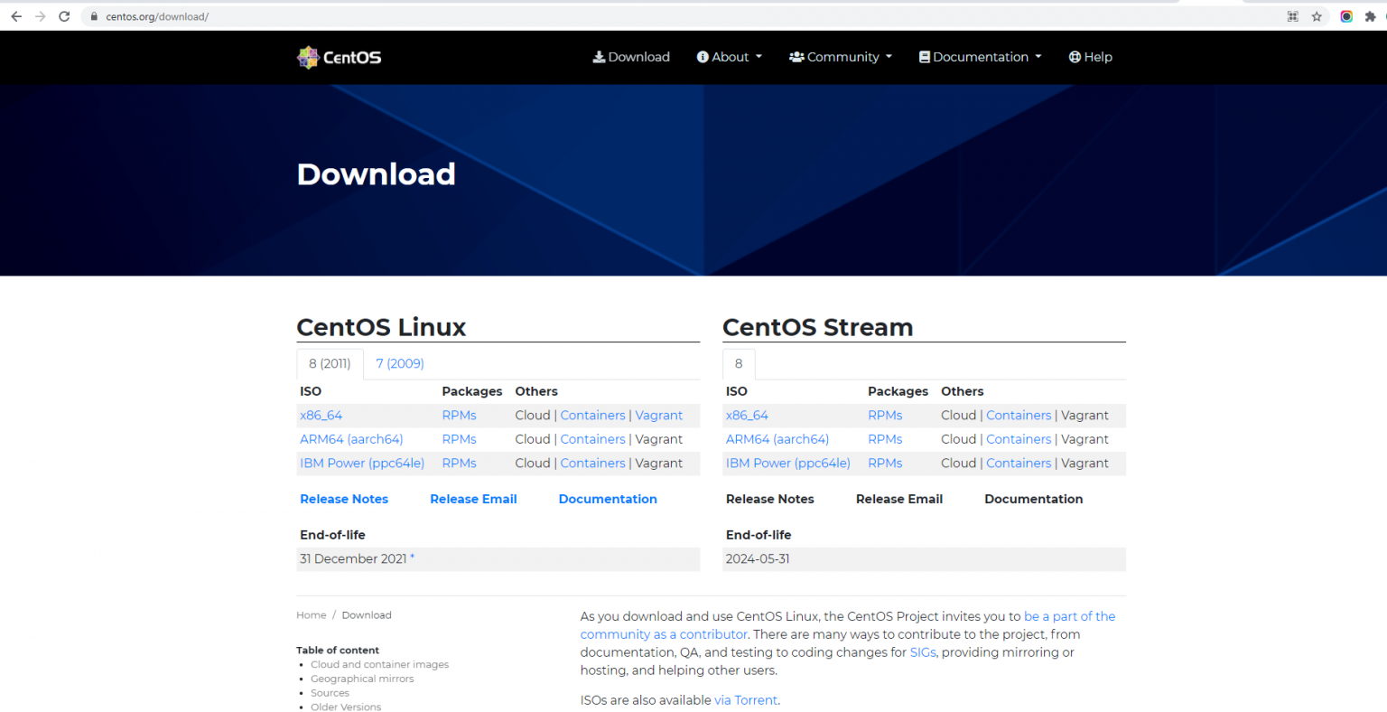Open Help in the top navigation

tap(1090, 57)
